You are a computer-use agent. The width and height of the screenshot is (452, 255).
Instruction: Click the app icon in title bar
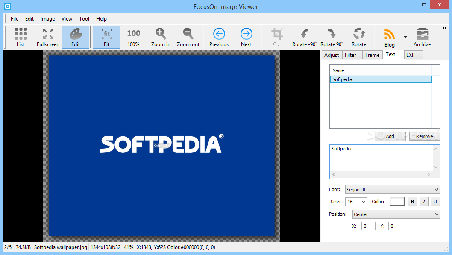[8, 6]
